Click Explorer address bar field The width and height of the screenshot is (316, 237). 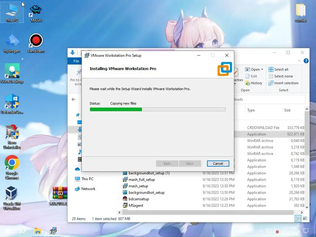pos(270,99)
